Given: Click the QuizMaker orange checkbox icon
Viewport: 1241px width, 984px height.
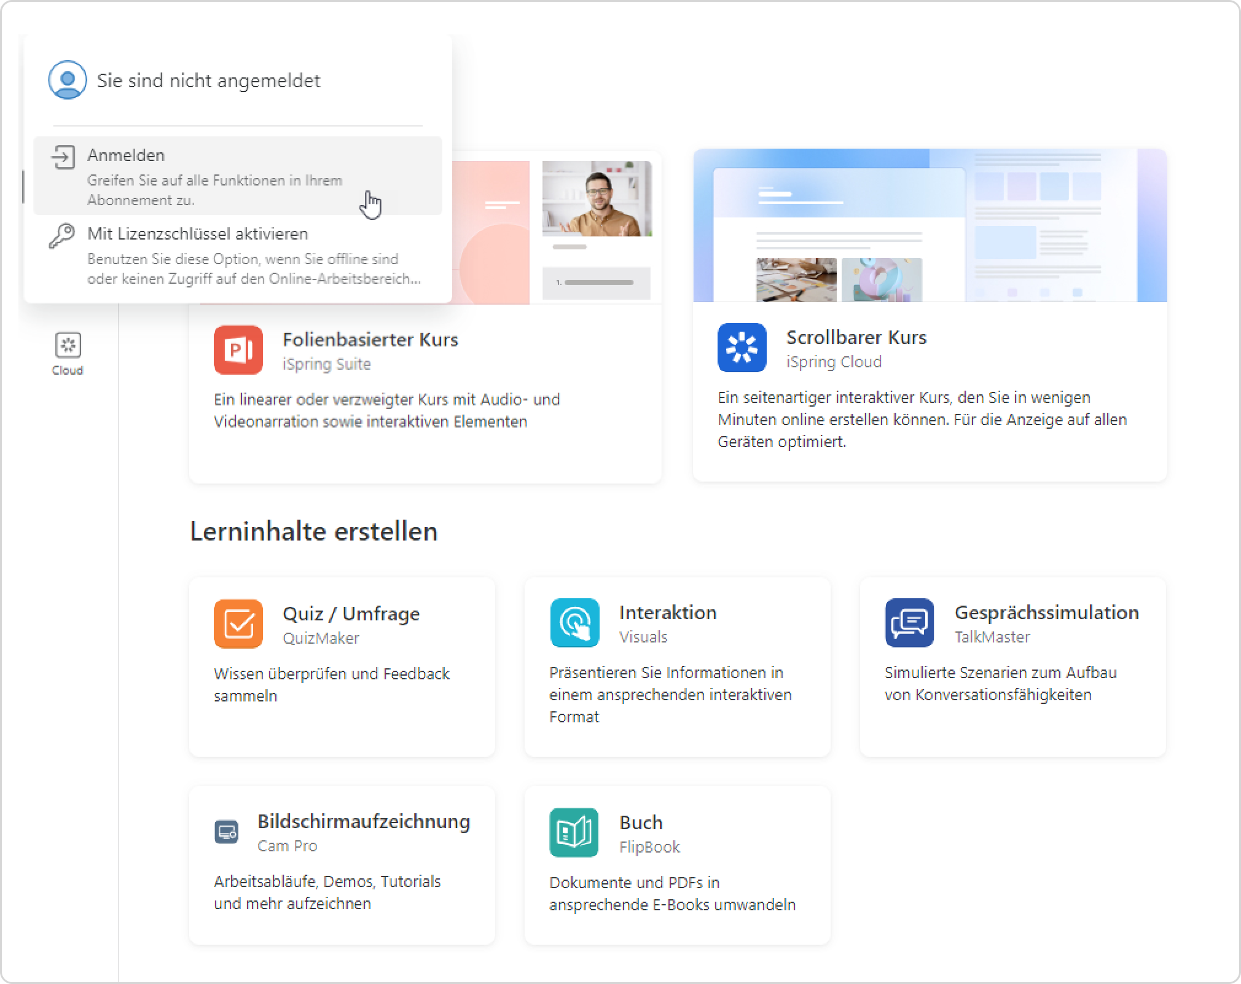Looking at the screenshot, I should 238,623.
